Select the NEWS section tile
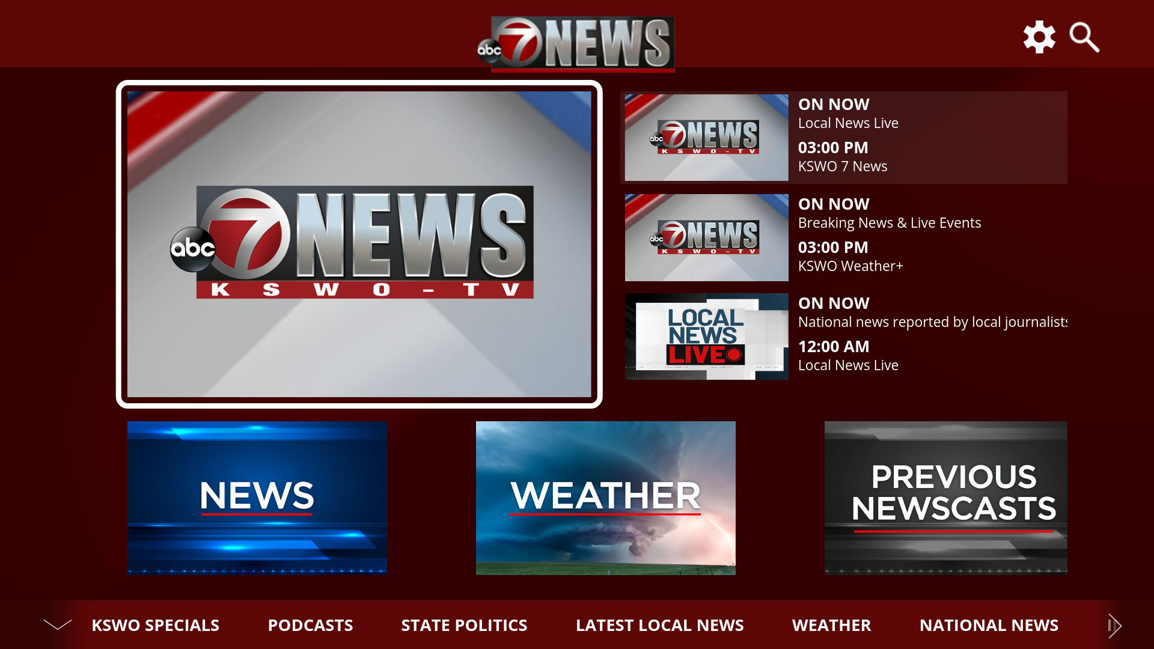Screen dimensions: 1154x649 point(257,497)
